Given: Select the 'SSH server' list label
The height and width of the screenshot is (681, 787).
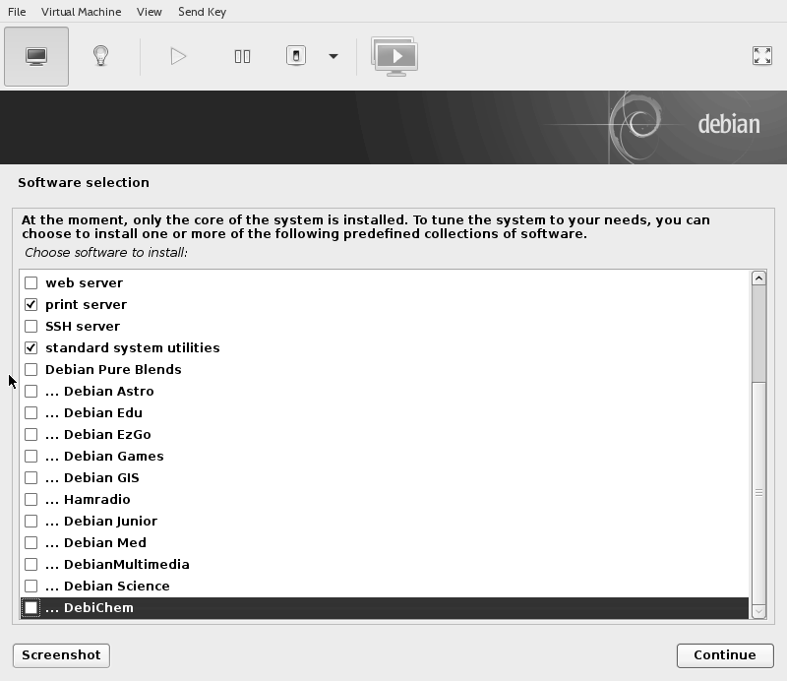Looking at the screenshot, I should [83, 327].
